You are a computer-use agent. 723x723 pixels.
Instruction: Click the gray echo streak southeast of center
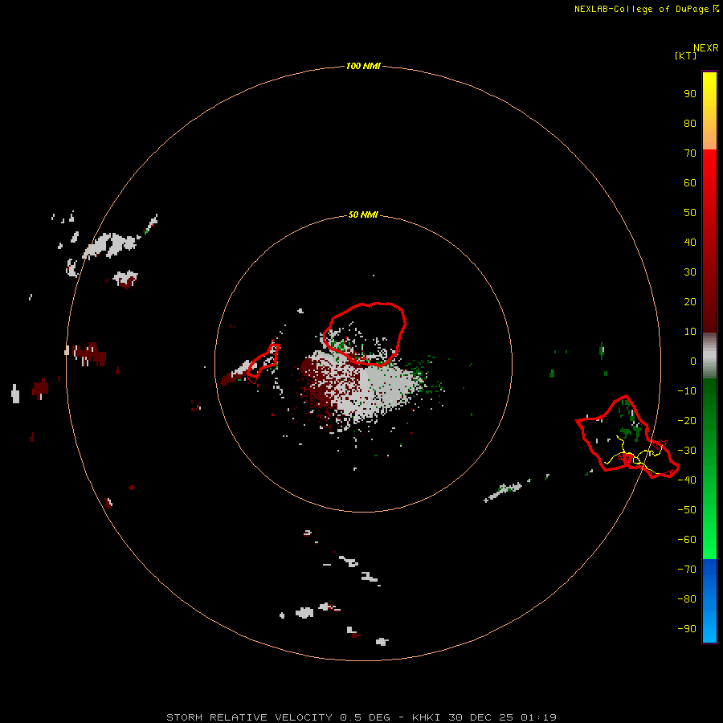504,491
